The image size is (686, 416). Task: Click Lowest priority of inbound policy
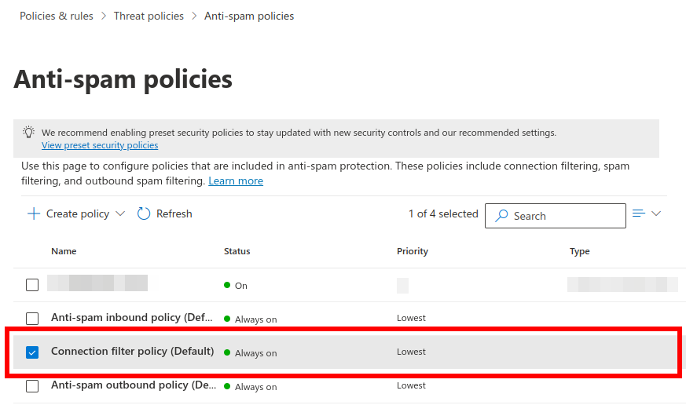[411, 318]
